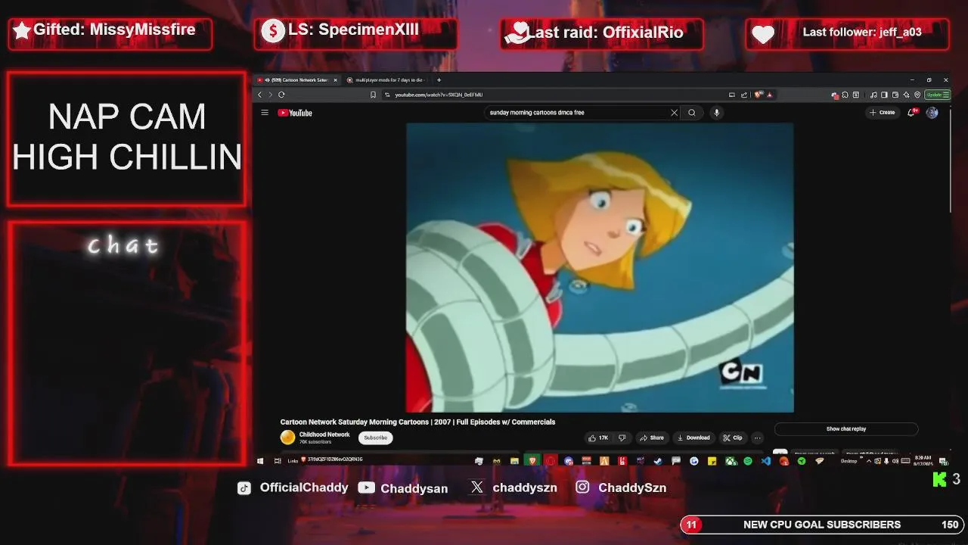Open the Windows Start button
The width and height of the screenshot is (968, 545).
click(261, 460)
